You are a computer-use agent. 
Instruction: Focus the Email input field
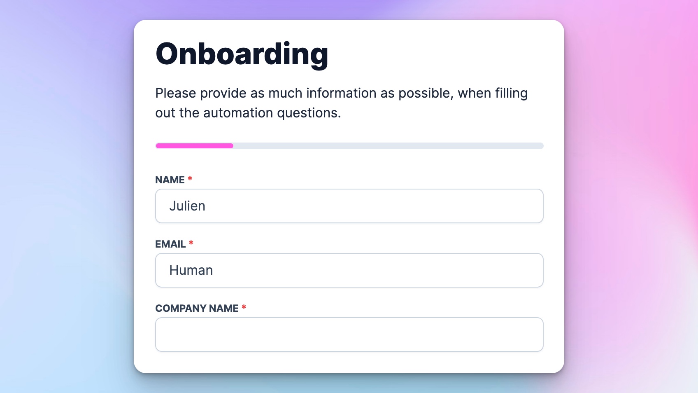349,270
